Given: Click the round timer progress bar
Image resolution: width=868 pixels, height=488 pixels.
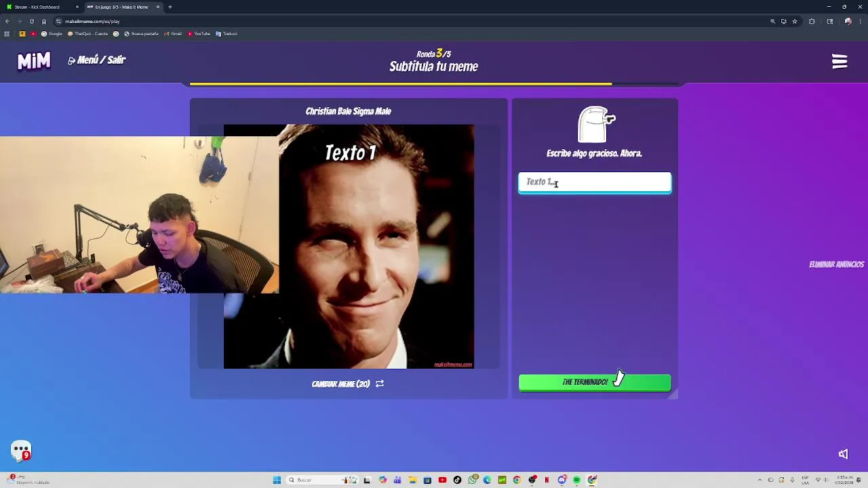Looking at the screenshot, I should coord(434,84).
